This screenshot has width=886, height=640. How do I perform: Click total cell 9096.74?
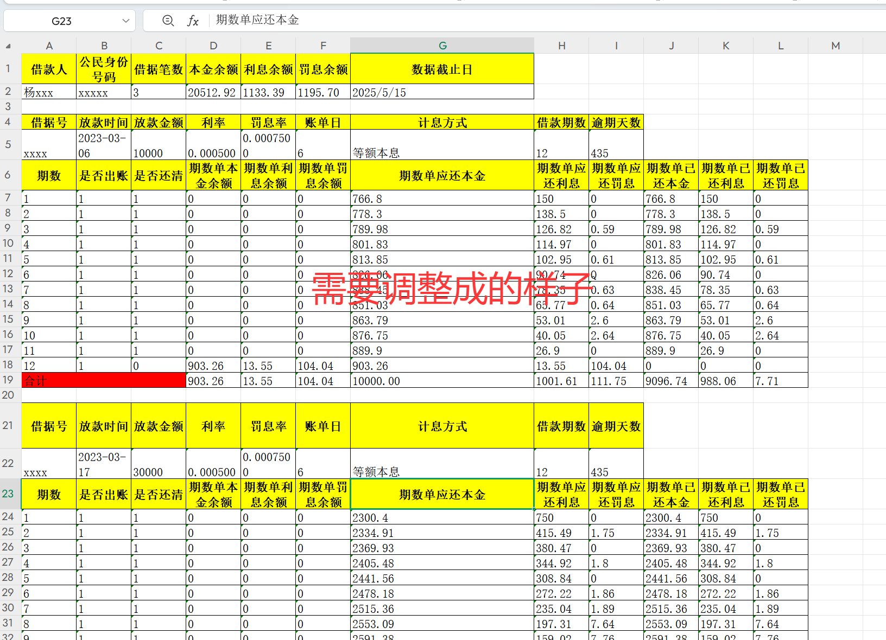point(671,380)
